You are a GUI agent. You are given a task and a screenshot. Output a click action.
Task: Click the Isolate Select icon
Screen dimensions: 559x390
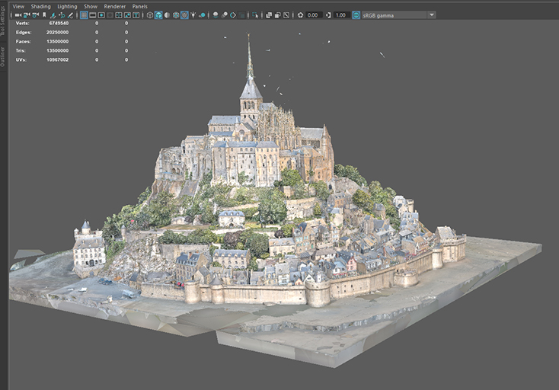click(x=255, y=15)
